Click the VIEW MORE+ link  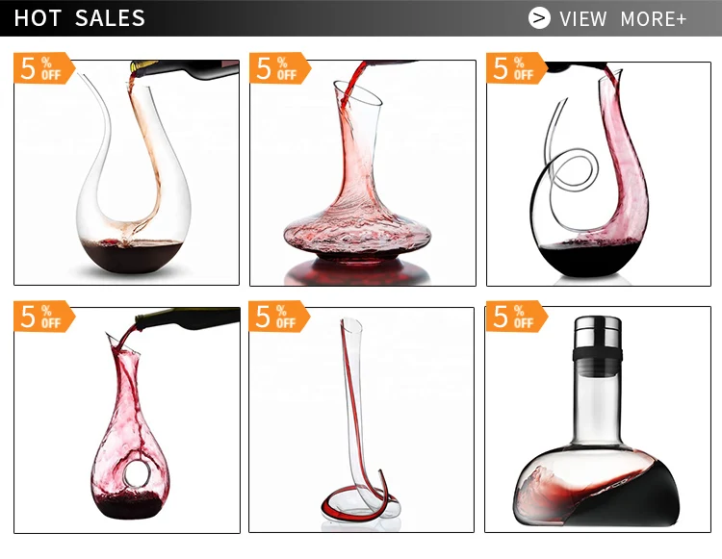pos(623,19)
